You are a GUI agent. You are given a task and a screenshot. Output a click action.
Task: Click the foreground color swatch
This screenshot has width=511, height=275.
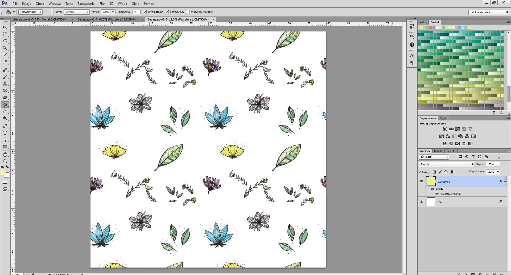4,173
